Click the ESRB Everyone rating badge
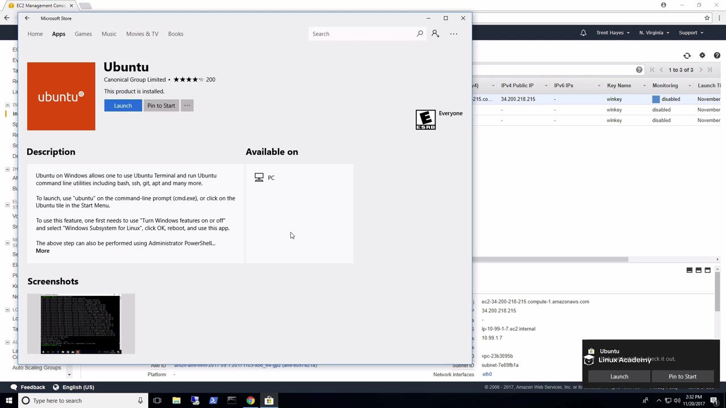 click(425, 120)
